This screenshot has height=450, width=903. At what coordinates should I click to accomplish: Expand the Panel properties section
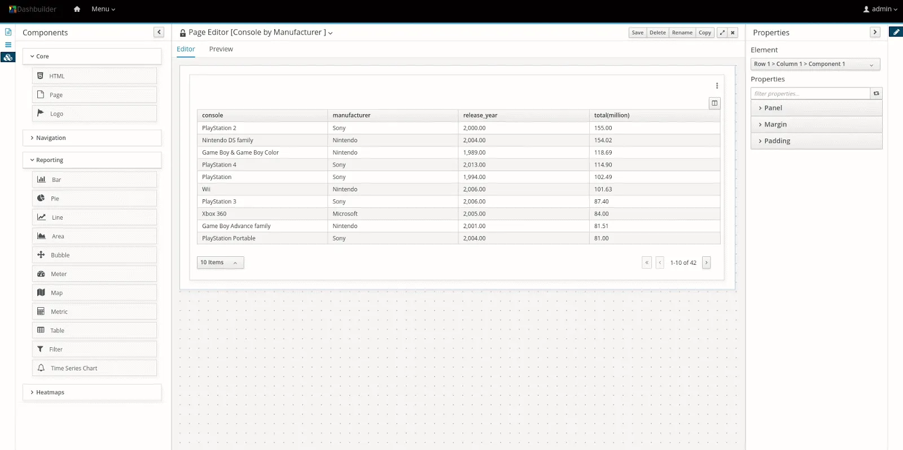click(816, 108)
